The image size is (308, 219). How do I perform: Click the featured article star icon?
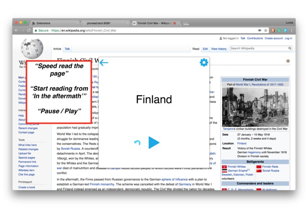tap(288, 61)
